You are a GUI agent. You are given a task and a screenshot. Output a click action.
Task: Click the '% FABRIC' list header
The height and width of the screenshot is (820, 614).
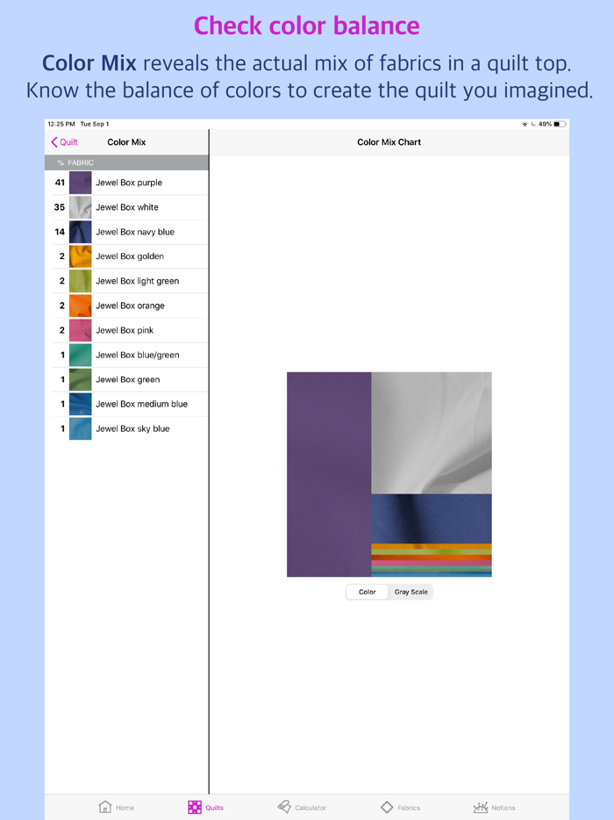[126, 162]
